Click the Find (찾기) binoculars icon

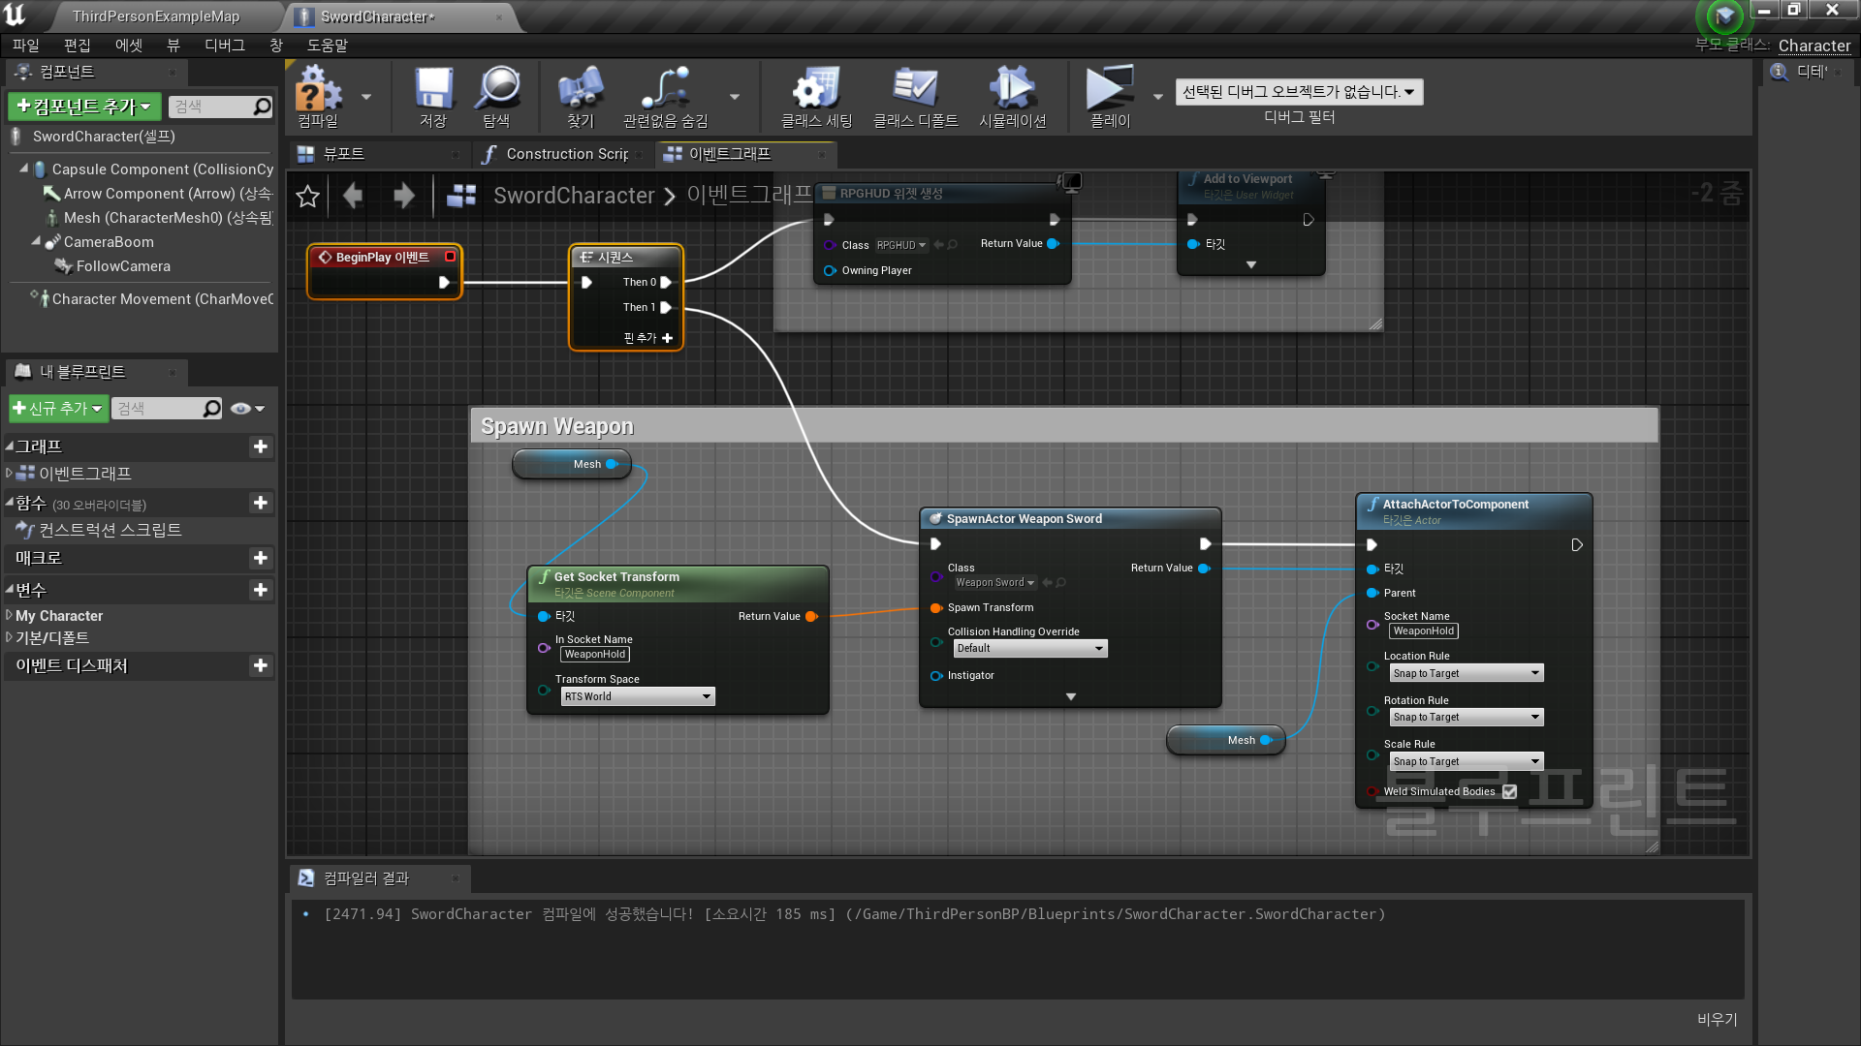coord(580,90)
